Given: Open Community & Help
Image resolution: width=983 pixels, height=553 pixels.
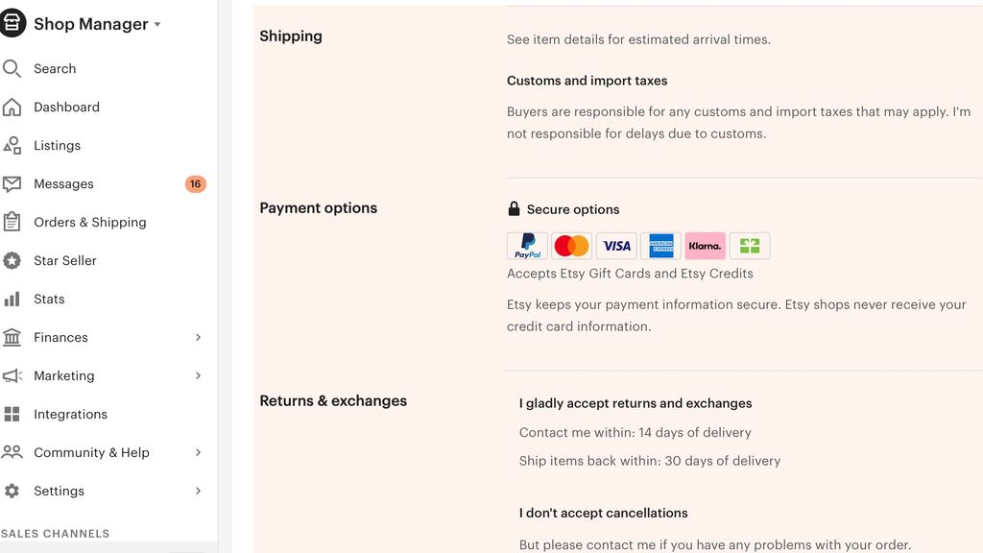Looking at the screenshot, I should click(92, 452).
